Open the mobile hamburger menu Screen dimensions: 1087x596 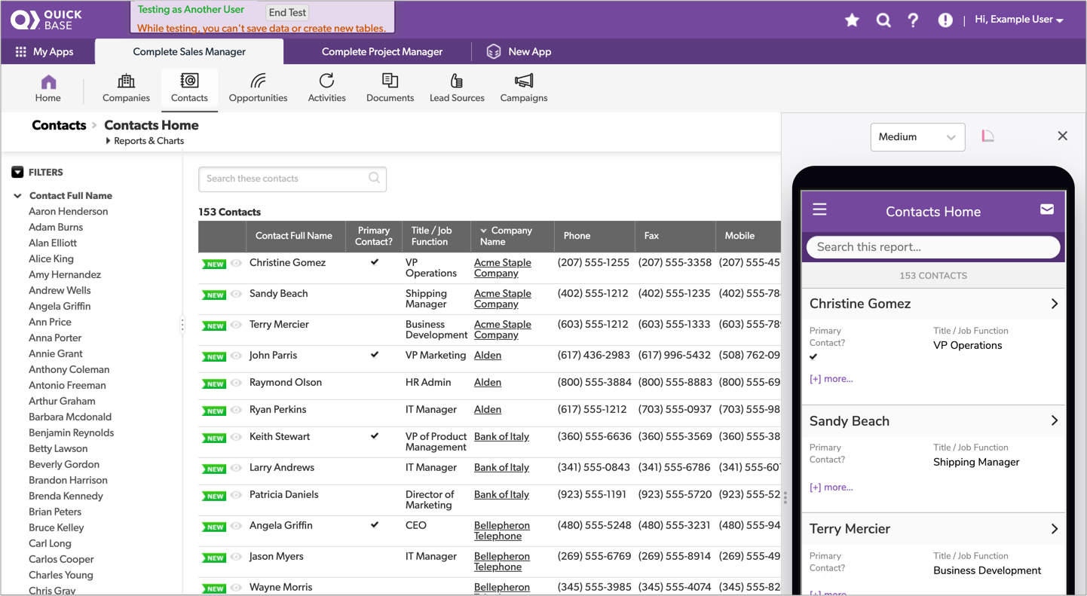pyautogui.click(x=819, y=209)
